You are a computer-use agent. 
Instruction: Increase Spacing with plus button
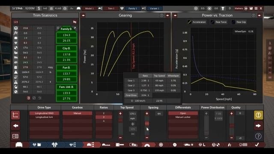pos(147,113)
